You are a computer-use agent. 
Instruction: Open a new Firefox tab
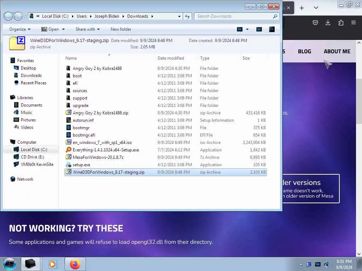click(x=302, y=8)
